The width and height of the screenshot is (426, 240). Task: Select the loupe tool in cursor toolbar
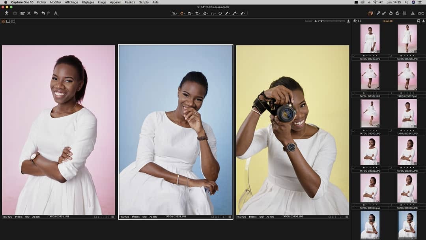point(190,13)
